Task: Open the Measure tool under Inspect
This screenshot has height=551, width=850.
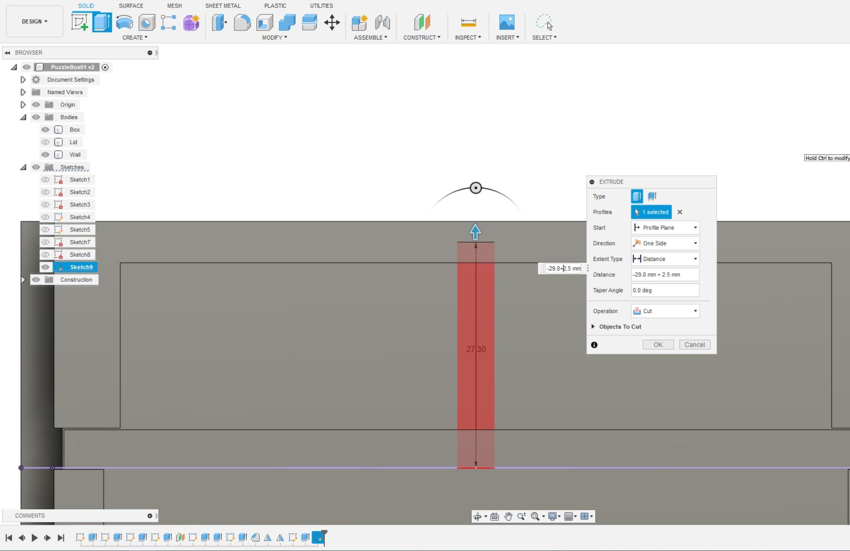Action: (x=468, y=22)
